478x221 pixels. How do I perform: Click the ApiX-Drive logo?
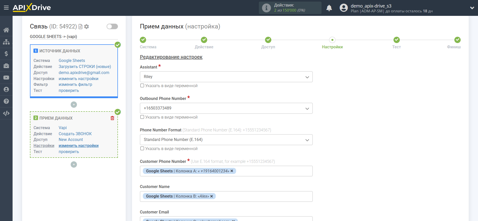(x=32, y=8)
